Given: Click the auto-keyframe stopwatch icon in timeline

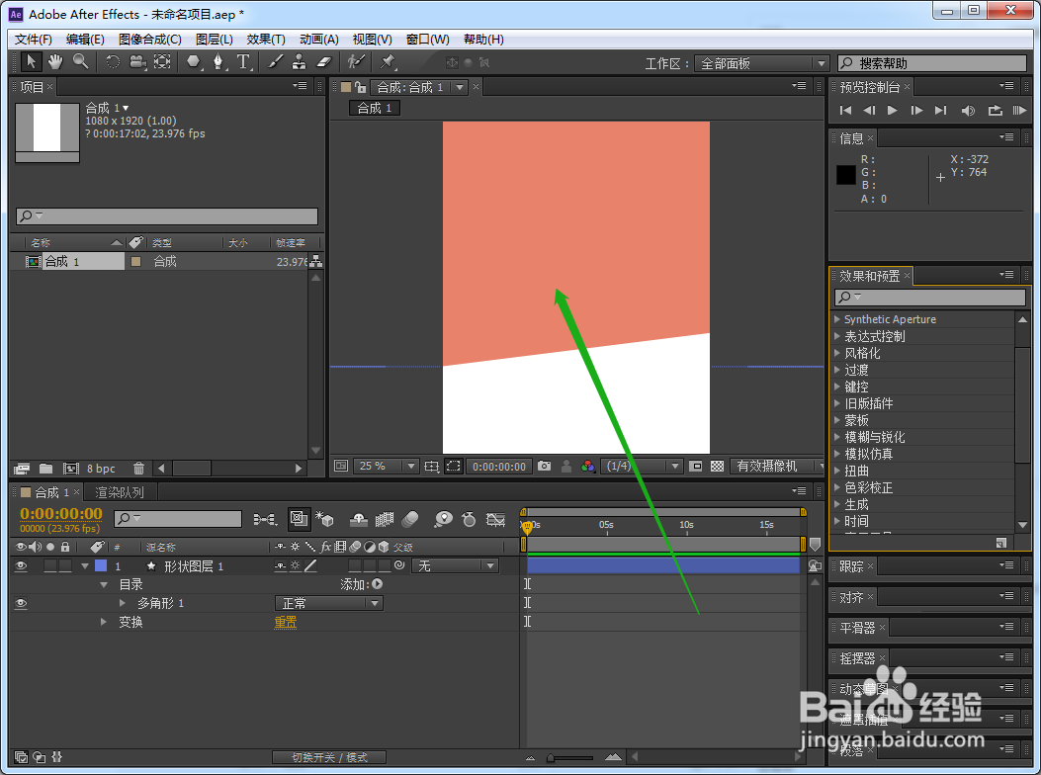Looking at the screenshot, I should 469,519.
